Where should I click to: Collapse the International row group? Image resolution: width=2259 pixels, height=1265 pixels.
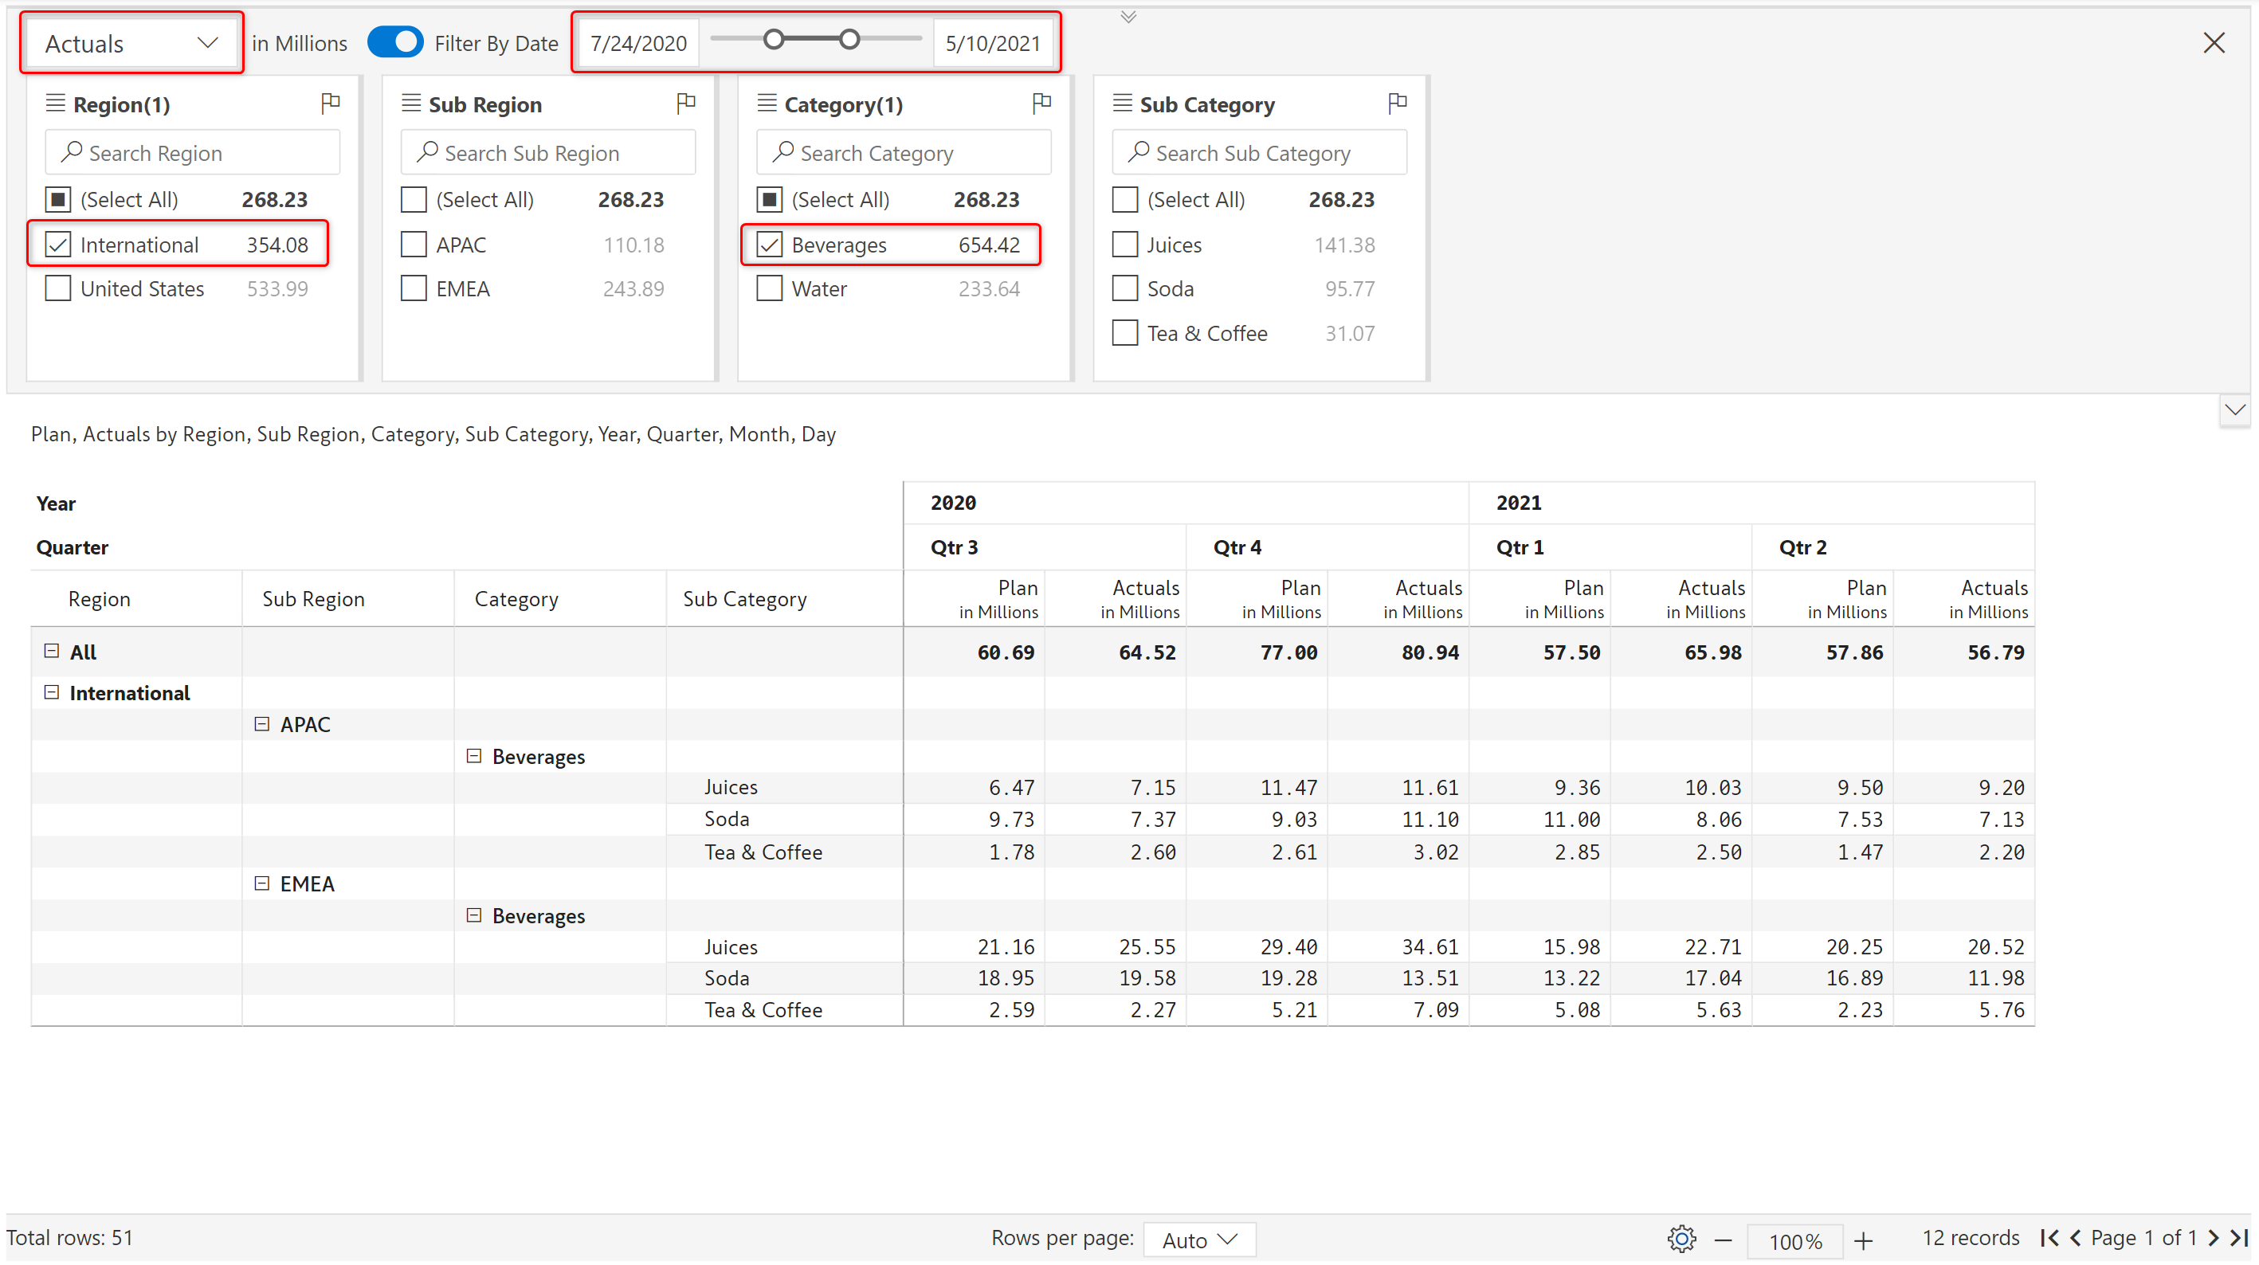click(x=51, y=692)
